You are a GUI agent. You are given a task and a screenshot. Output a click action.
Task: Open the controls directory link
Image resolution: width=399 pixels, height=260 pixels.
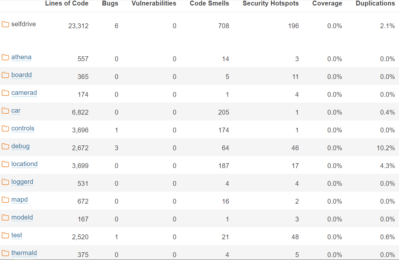(x=23, y=129)
